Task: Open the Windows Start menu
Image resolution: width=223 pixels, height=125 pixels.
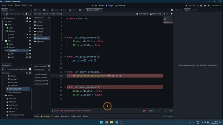Action: (101, 122)
